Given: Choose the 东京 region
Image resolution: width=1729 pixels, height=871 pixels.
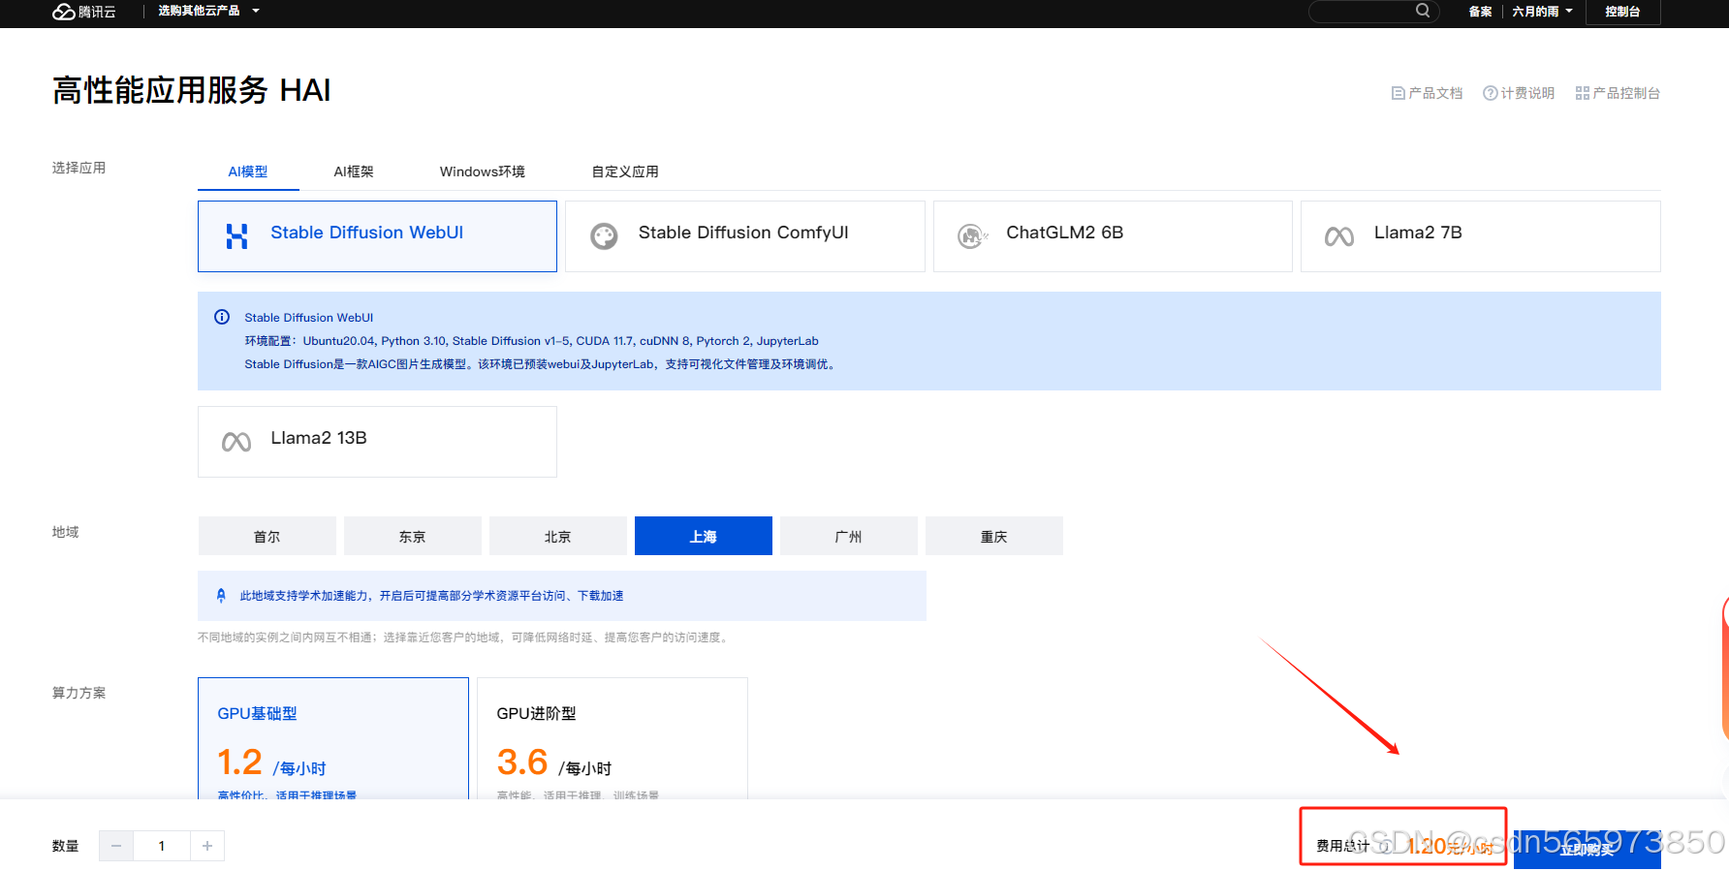Looking at the screenshot, I should tap(413, 536).
